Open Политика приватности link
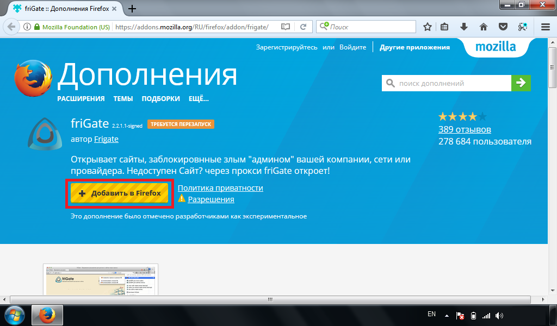Viewport: 557px width, 326px height. coord(220,188)
